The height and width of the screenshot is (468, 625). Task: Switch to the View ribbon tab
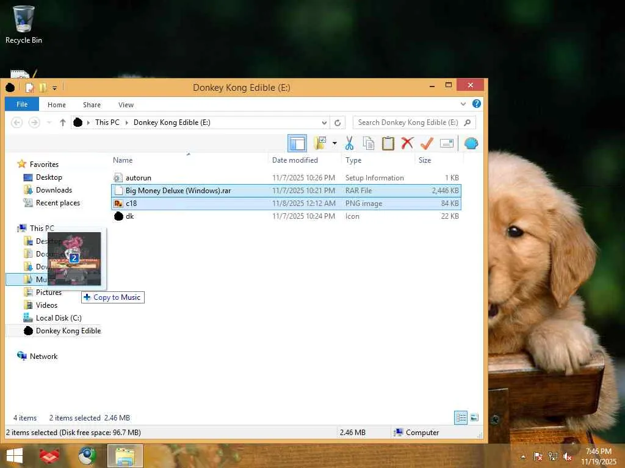point(126,105)
